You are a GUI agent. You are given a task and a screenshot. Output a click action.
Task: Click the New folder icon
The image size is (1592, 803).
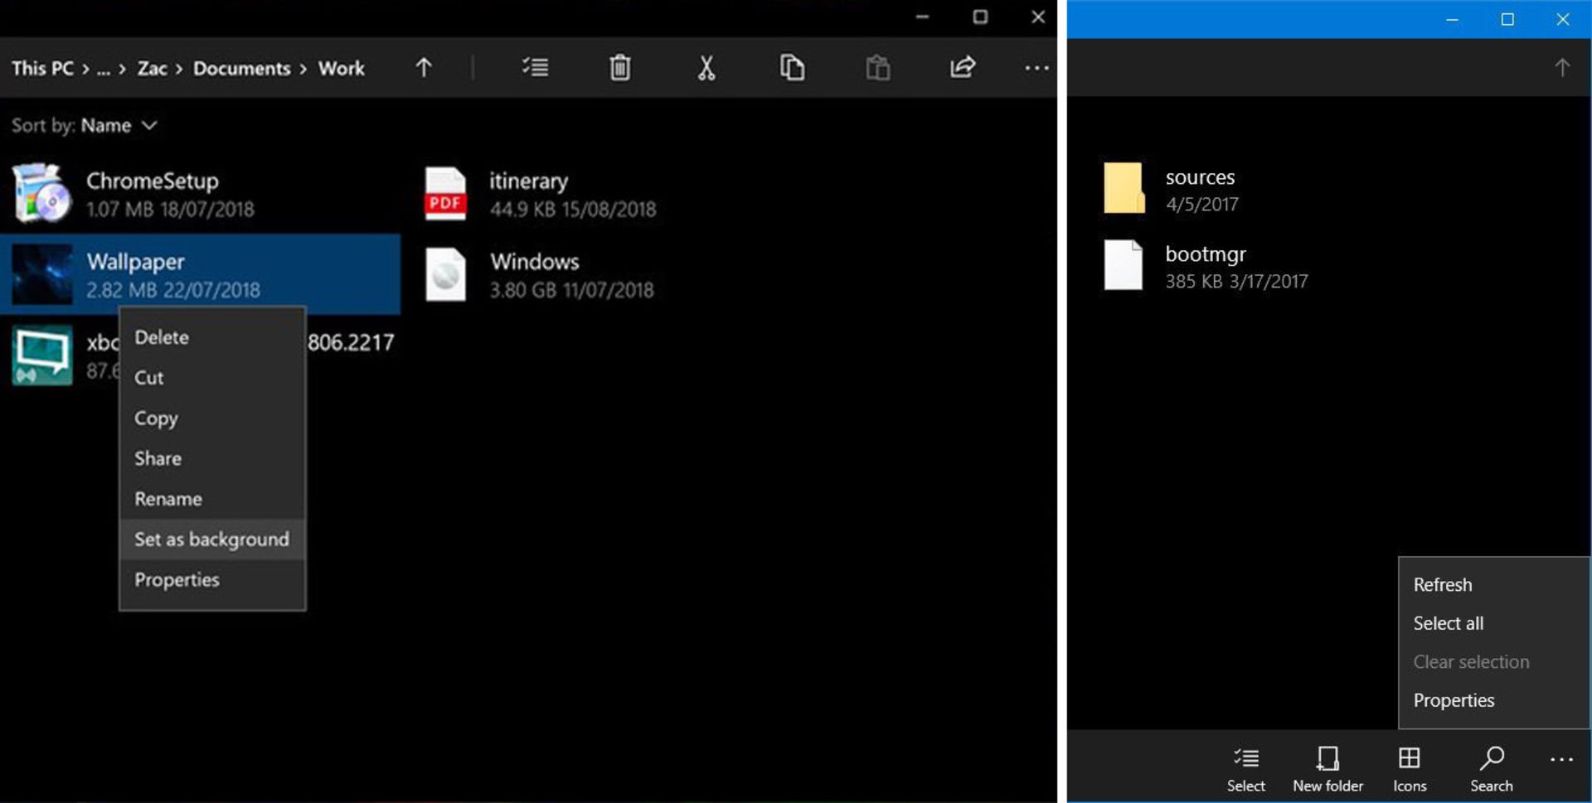point(1327,767)
